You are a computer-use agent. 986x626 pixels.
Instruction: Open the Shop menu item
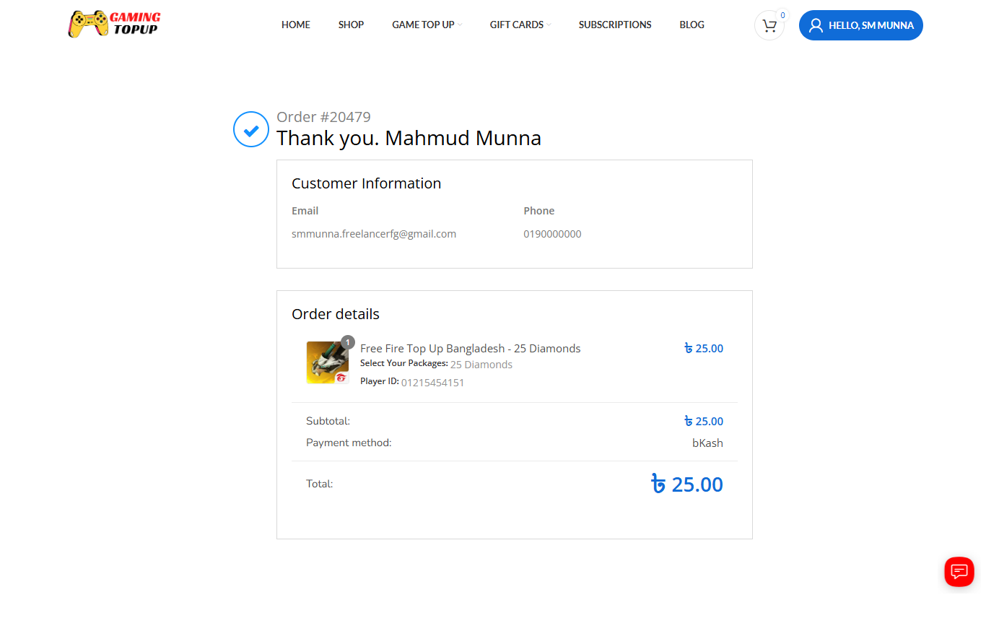coord(351,25)
